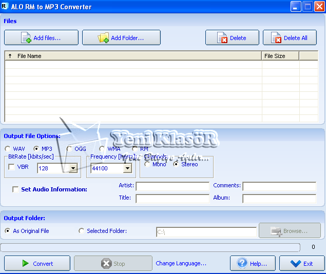Expand the Frequency 44100 dropdown
The width and height of the screenshot is (326, 274).
tap(127, 168)
